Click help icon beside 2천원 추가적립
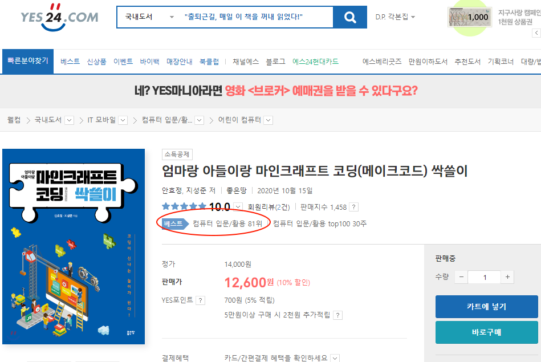Screen dimensions: 541x362 [338, 315]
